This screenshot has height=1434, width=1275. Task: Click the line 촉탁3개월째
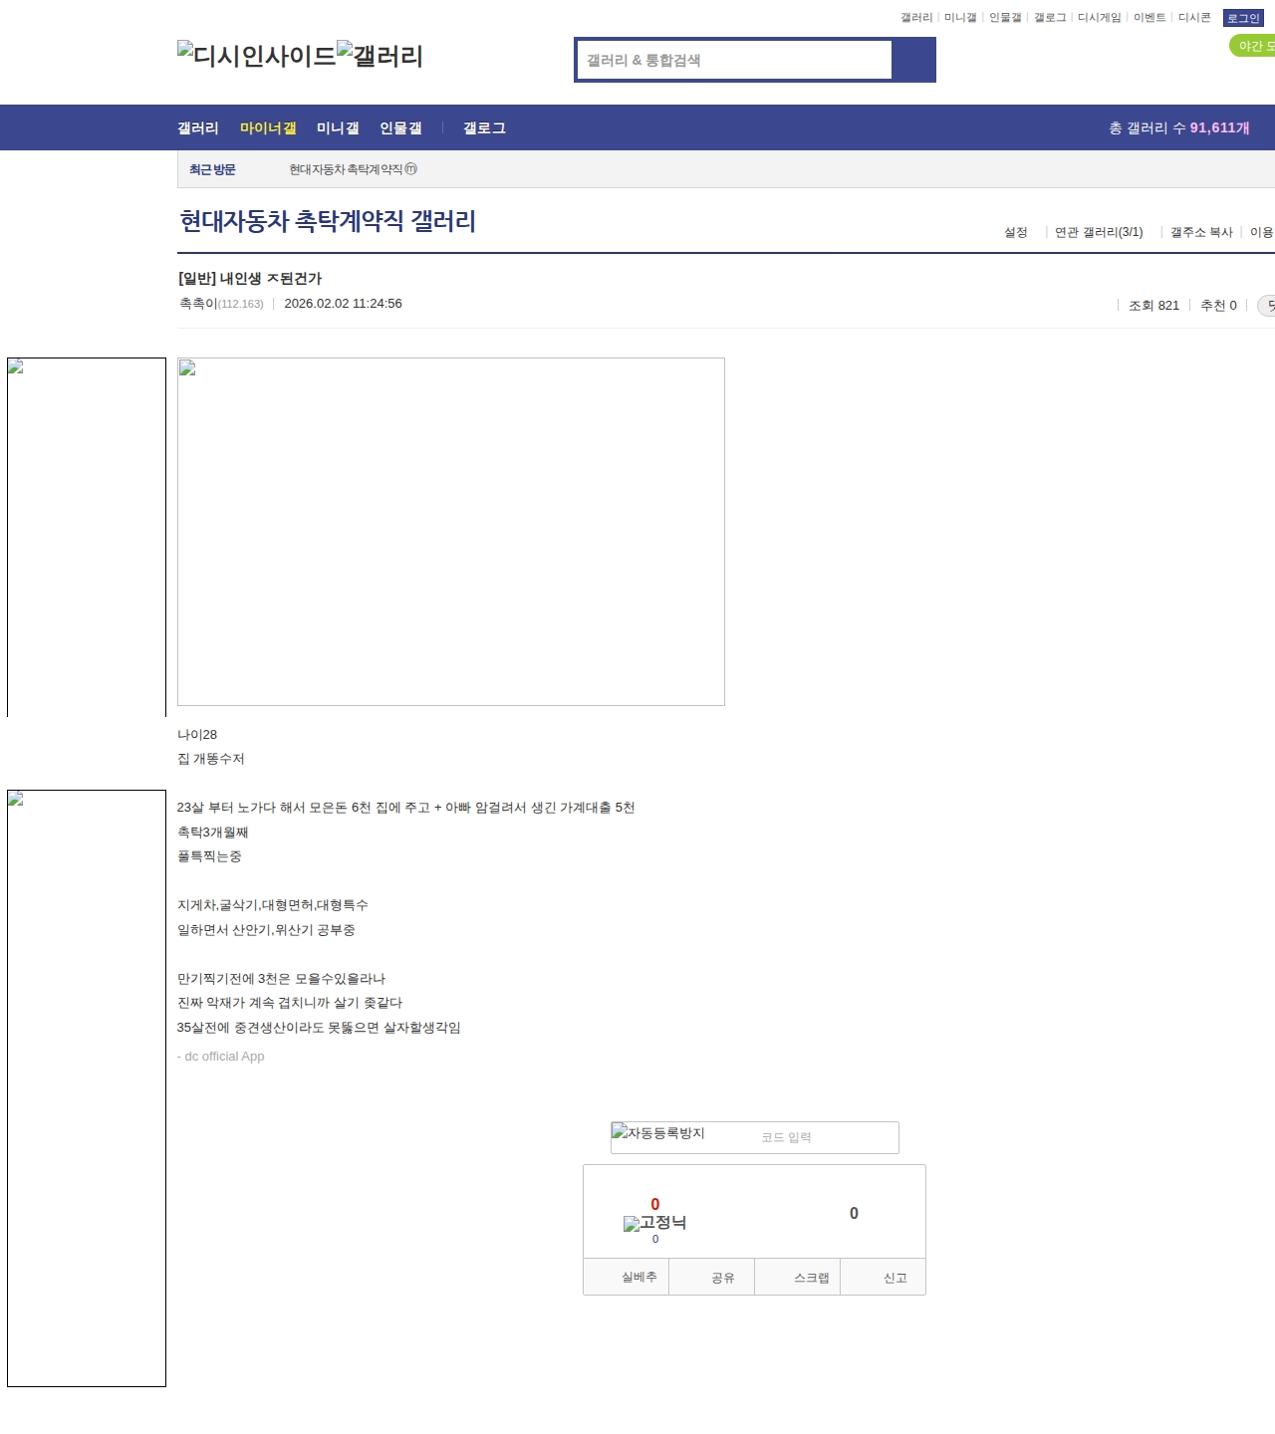coord(213,833)
